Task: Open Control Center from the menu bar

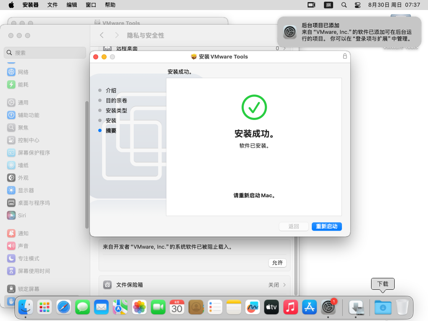Action: click(358, 5)
